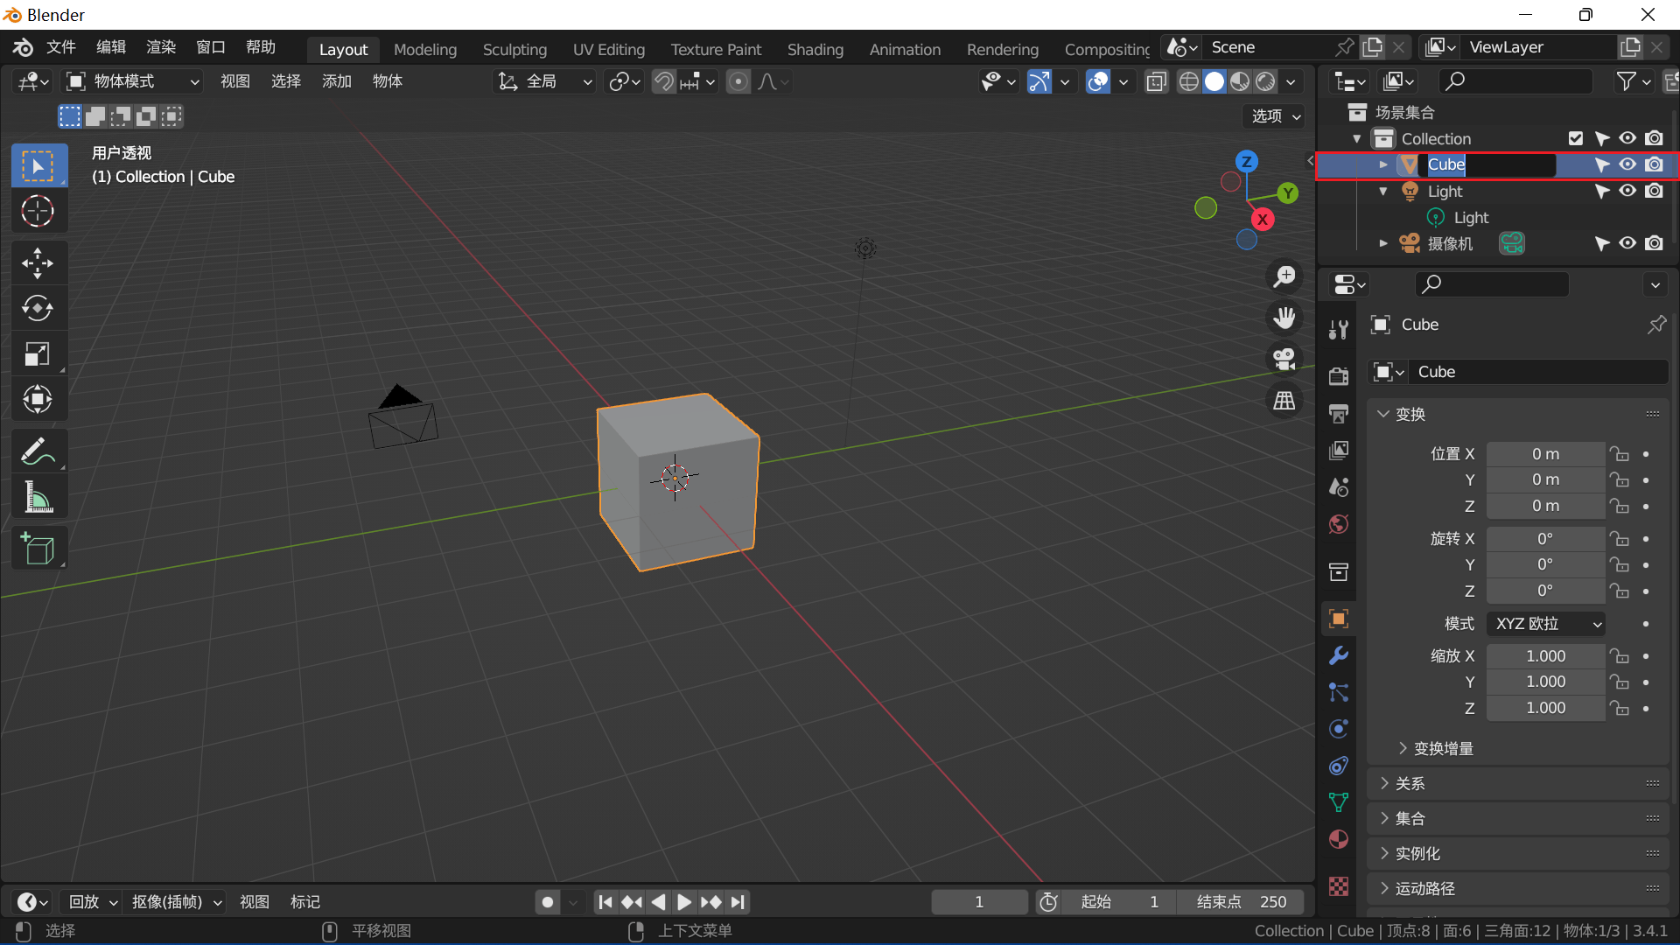The height and width of the screenshot is (945, 1680).
Task: Open the Tool properties tab
Action: point(1339,330)
